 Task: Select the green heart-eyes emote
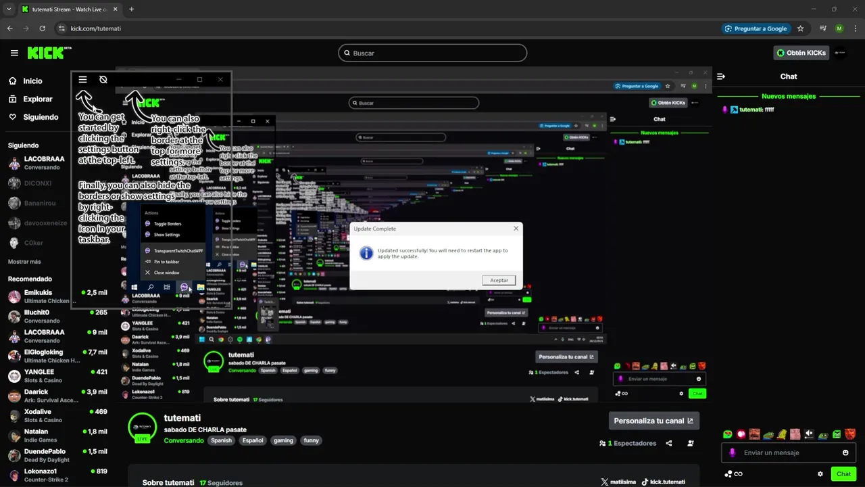pos(727,434)
